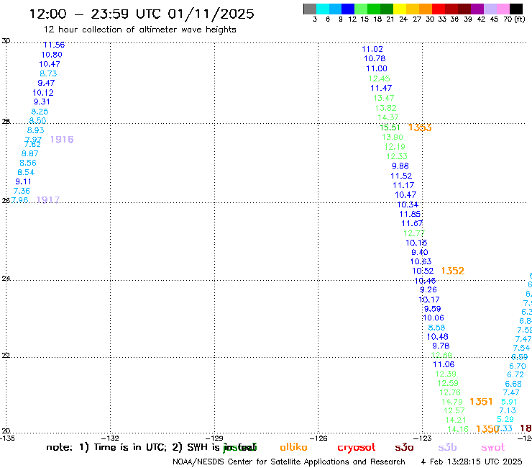This screenshot has width=532, height=468.
Task: Click the gray swatch in the color scale
Action: [x=310, y=9]
